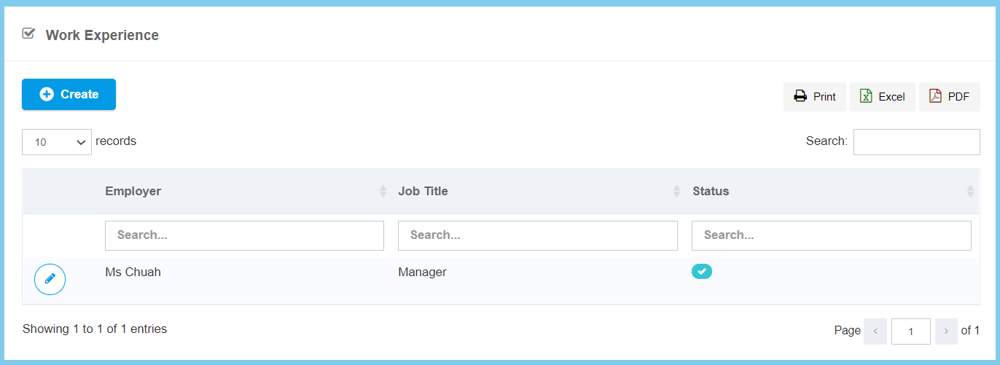The width and height of the screenshot is (1000, 365).
Task: Create a new work experience record
Action: point(69,95)
